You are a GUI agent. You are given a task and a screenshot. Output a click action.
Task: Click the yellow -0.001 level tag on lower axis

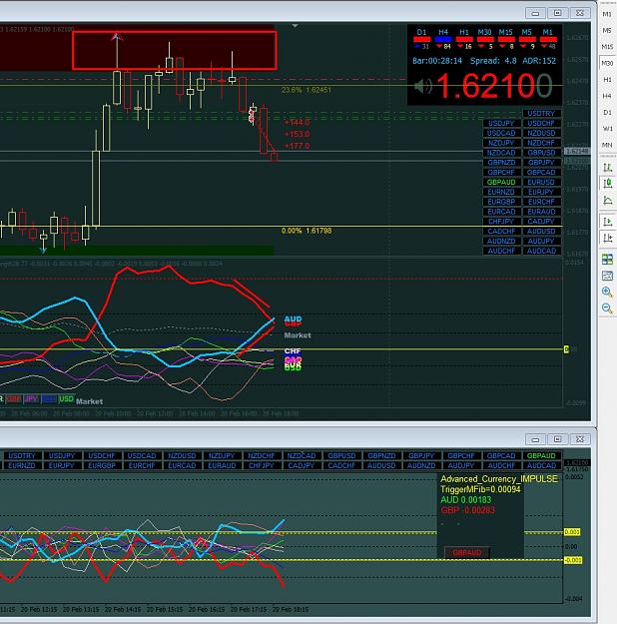pyautogui.click(x=573, y=560)
